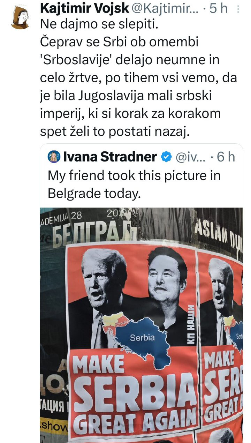Open the Kajtimir Vojsk display name
The height and width of the screenshot is (443, 251).
84,8
